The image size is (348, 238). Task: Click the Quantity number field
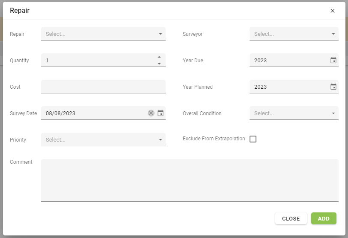click(x=98, y=60)
